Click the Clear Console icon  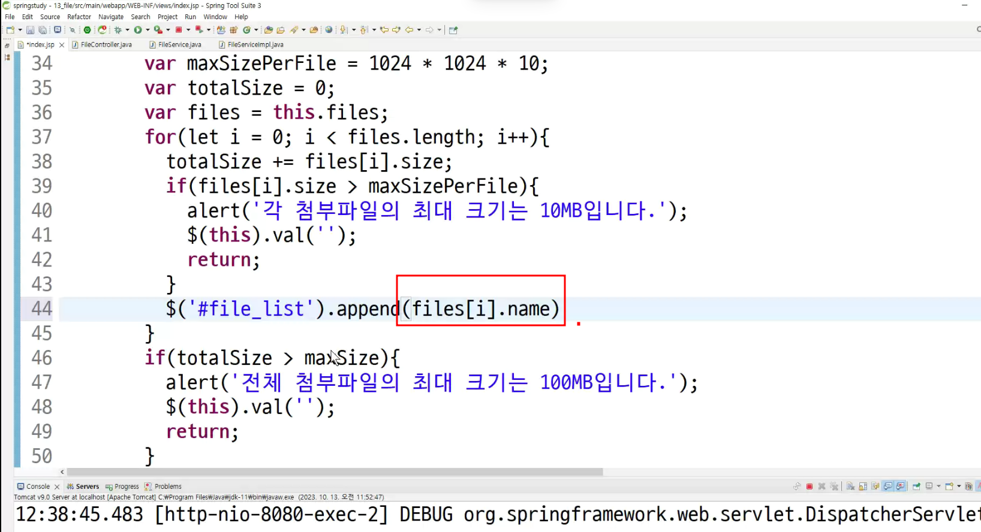click(850, 486)
